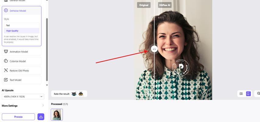The height and width of the screenshot is (122, 260).
Task: Open the AI Upscale 400% dropdown
Action: tap(23, 97)
